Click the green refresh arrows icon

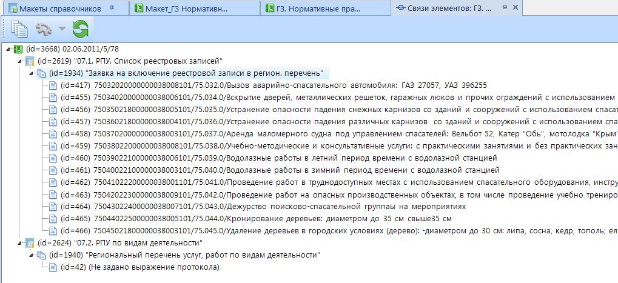coord(80,29)
